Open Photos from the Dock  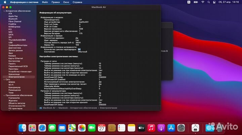click(x=82, y=128)
